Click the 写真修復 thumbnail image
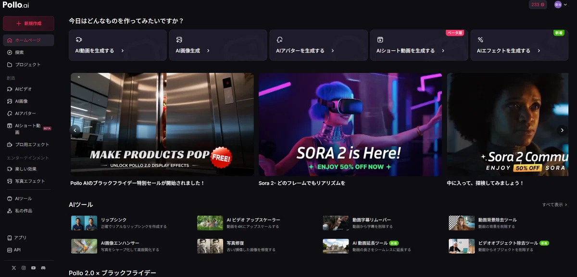Image resolution: width=577 pixels, height=277 pixels. coord(210,246)
